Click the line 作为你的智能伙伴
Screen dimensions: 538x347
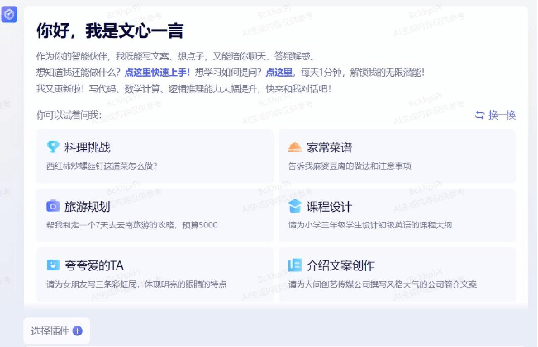tap(175, 56)
